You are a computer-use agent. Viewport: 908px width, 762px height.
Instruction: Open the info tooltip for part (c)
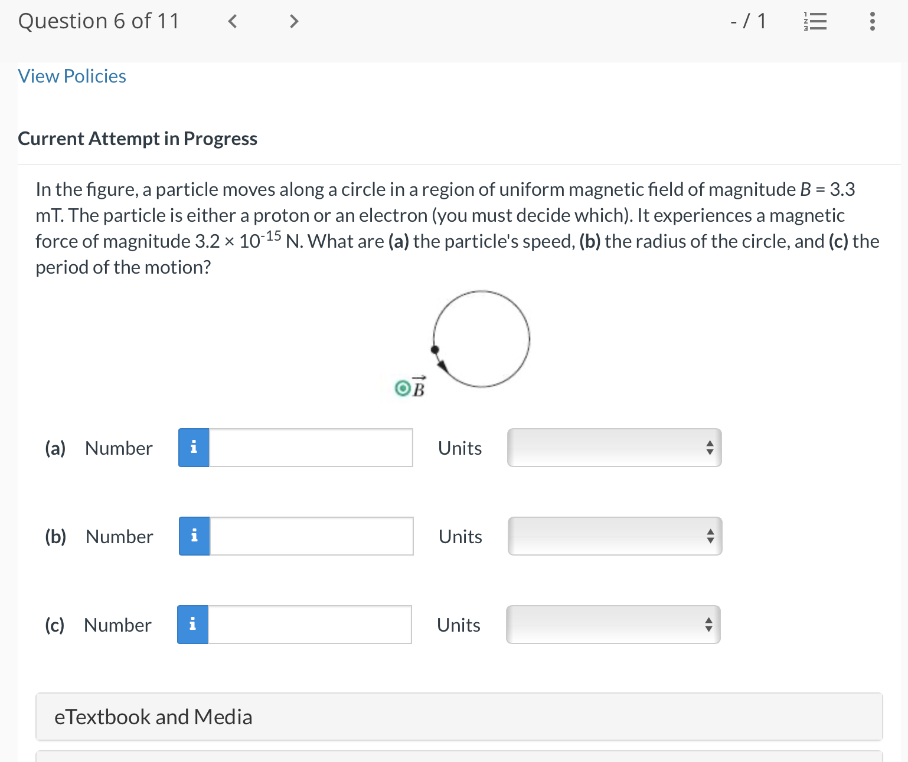coord(192,625)
